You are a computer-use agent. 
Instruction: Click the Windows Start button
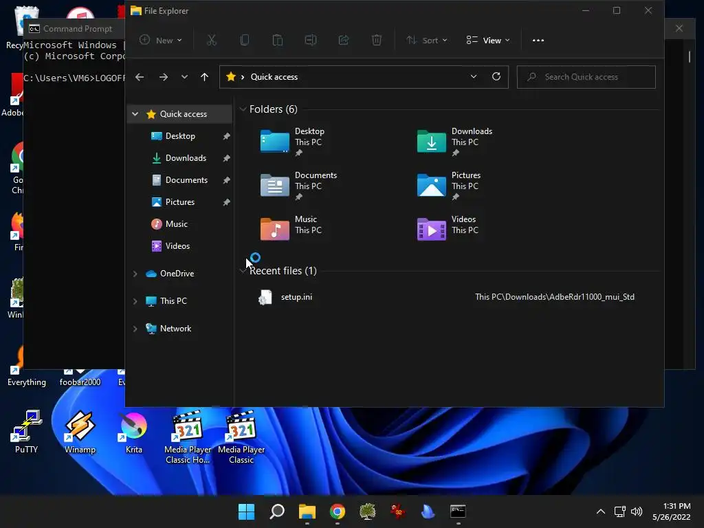click(x=246, y=511)
